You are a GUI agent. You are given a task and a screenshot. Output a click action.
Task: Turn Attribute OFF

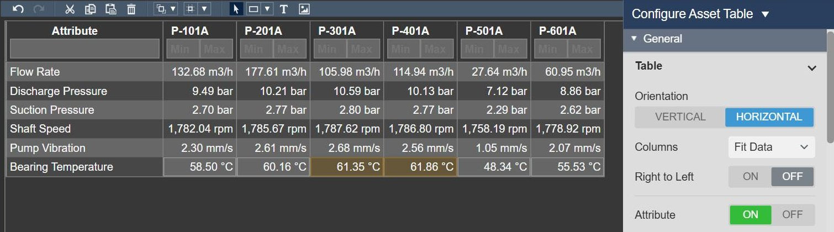click(x=792, y=215)
